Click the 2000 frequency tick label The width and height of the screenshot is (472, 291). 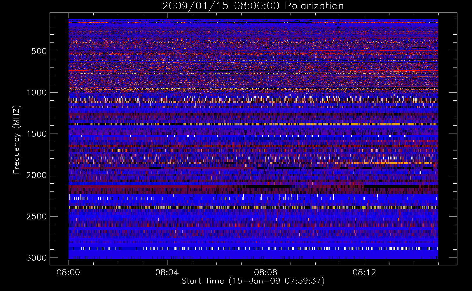(36, 175)
